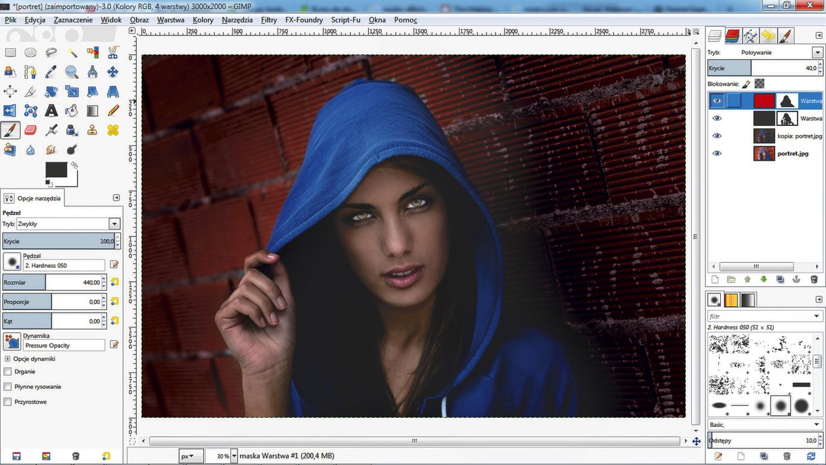Select the Free Select lasso tool
This screenshot has width=826, height=465.
coord(51,53)
